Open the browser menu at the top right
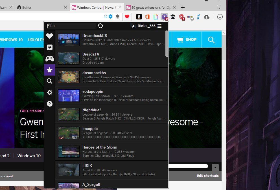Image resolution: width=280 pixels, height=190 pixels. click(219, 7)
